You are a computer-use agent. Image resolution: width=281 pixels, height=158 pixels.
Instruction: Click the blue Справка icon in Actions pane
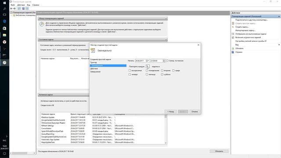tap(233, 52)
